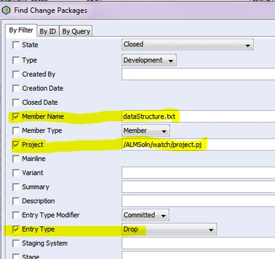Click the Staging System text field
The width and height of the screenshot is (275, 259).
pyautogui.click(x=199, y=243)
